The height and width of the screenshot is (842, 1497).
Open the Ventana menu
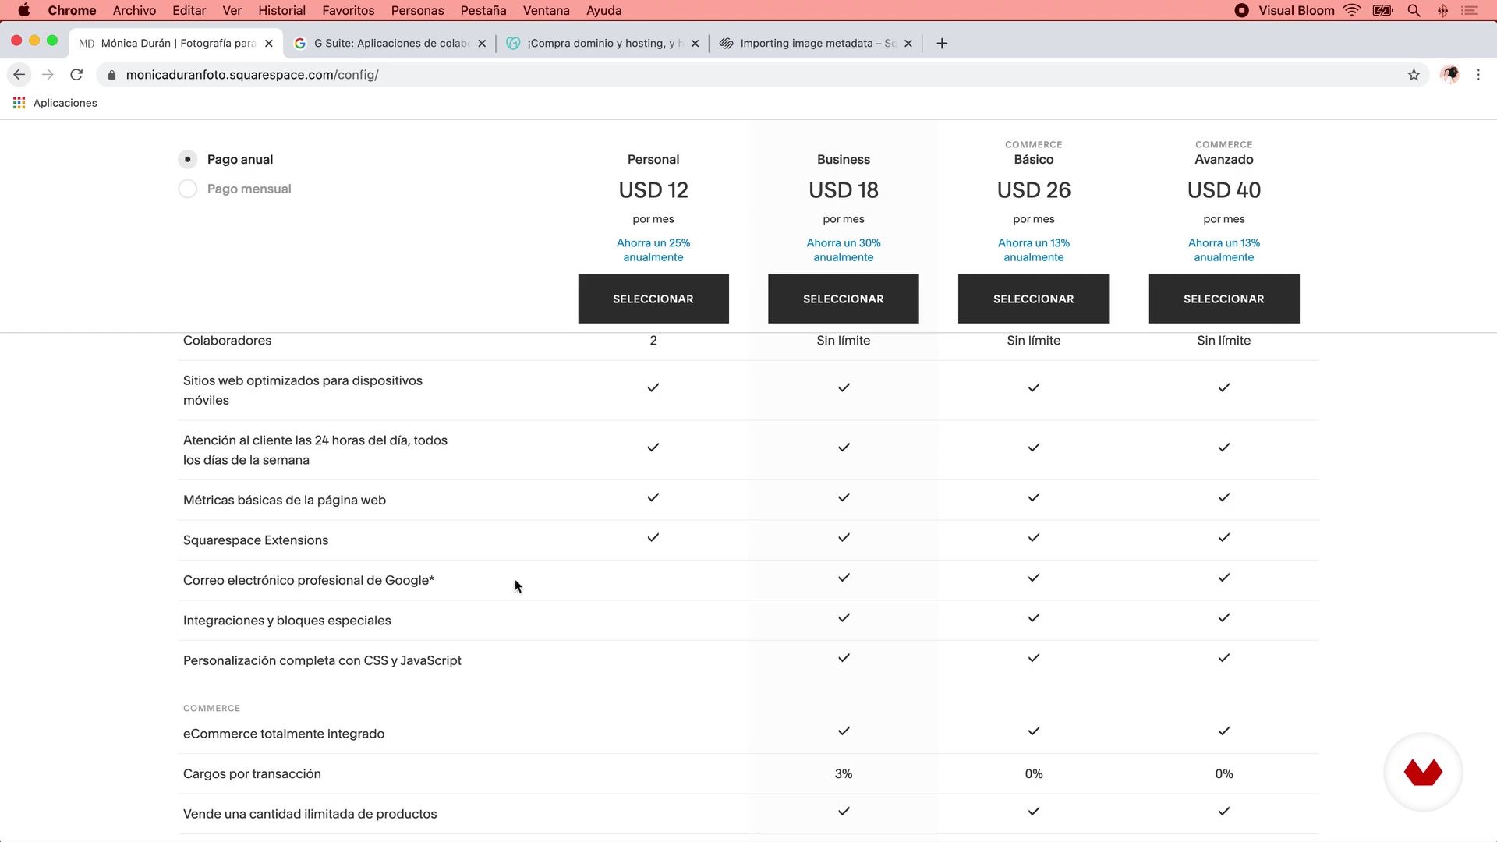click(546, 10)
